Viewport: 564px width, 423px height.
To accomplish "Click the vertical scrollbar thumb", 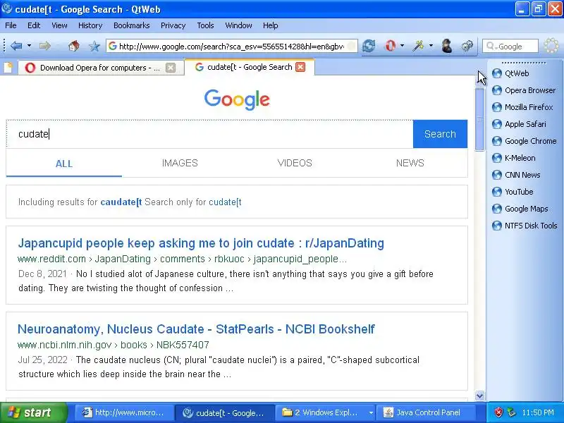I will pyautogui.click(x=479, y=119).
